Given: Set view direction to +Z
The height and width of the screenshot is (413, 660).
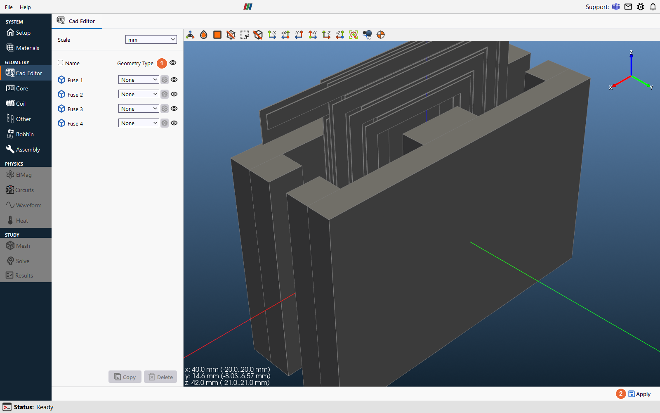Looking at the screenshot, I should click(340, 35).
